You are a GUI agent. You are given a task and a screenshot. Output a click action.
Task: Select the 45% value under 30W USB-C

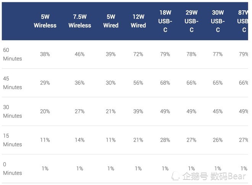[x=218, y=112]
